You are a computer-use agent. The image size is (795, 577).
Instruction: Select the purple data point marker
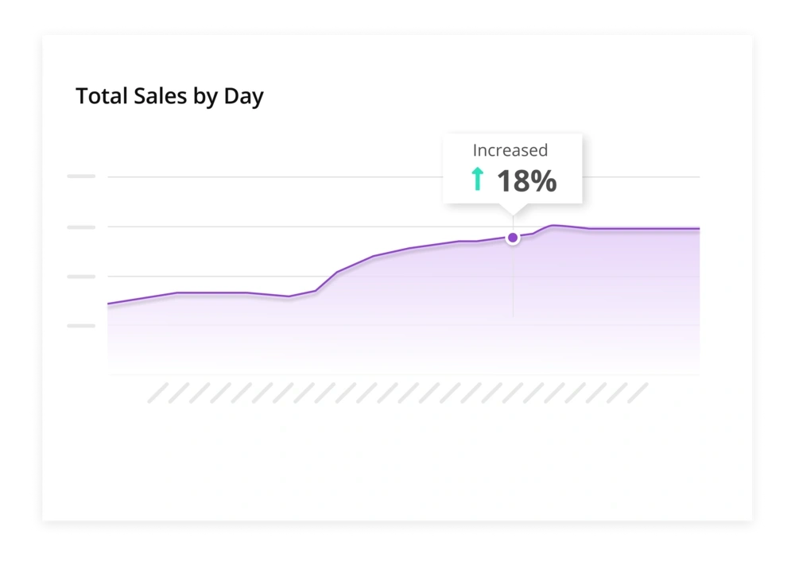tap(513, 238)
